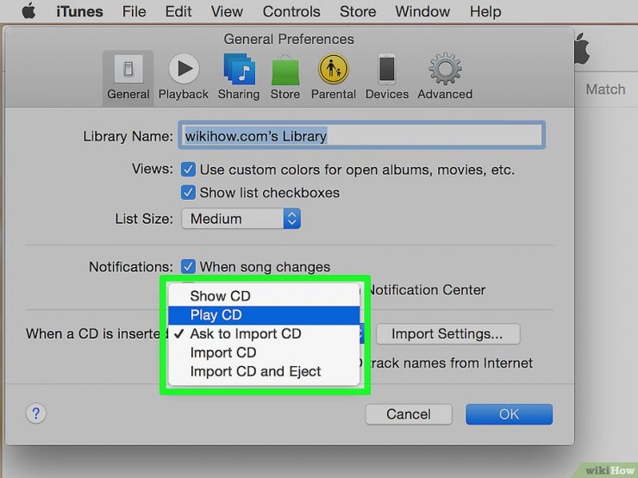638x478 pixels.
Task: Click the help question mark button
Action: pyautogui.click(x=36, y=413)
